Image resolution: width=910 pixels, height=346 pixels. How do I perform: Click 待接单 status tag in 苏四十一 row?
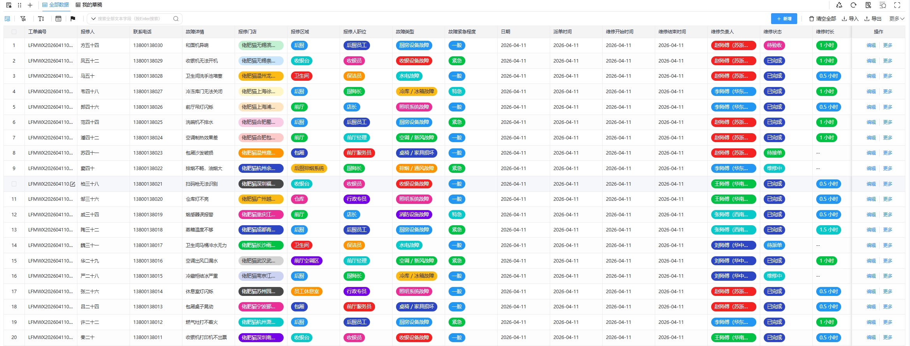point(774,153)
